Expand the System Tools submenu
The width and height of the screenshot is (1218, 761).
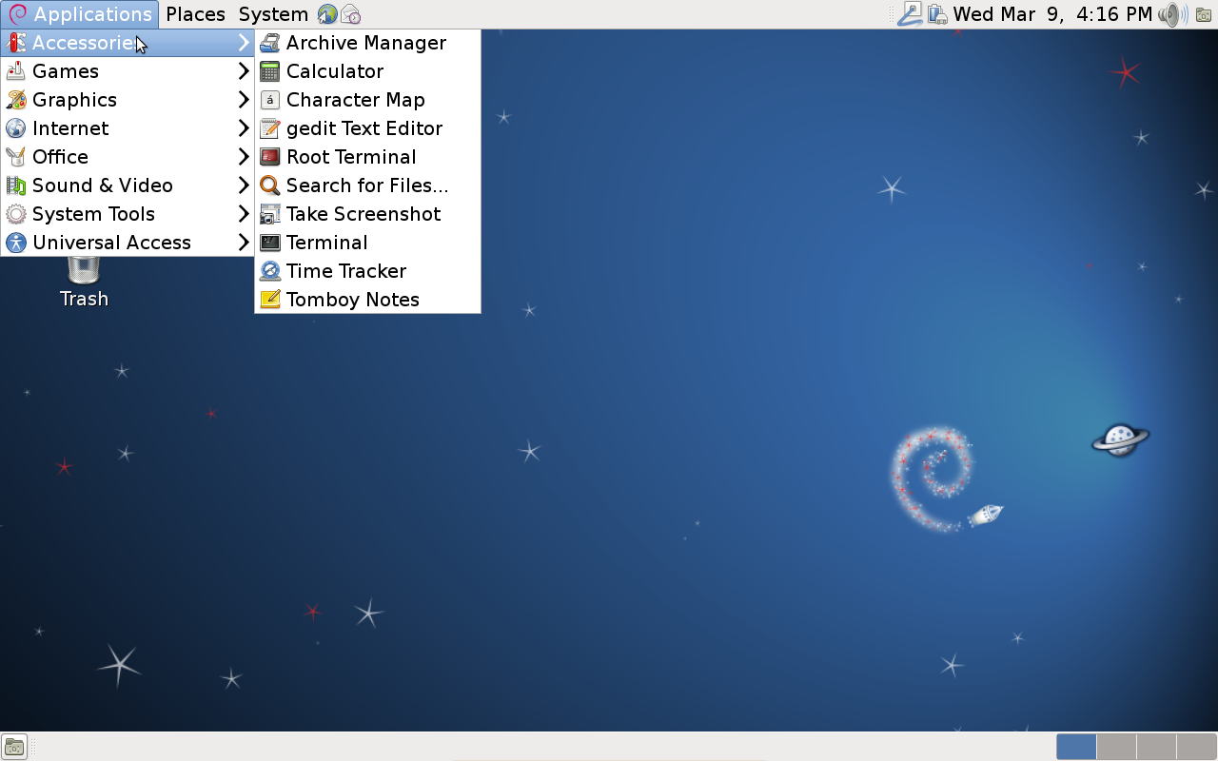click(128, 214)
